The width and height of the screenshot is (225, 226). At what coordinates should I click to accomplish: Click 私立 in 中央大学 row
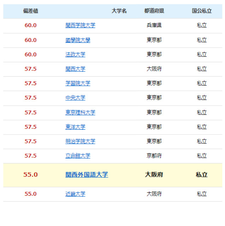click(x=202, y=98)
